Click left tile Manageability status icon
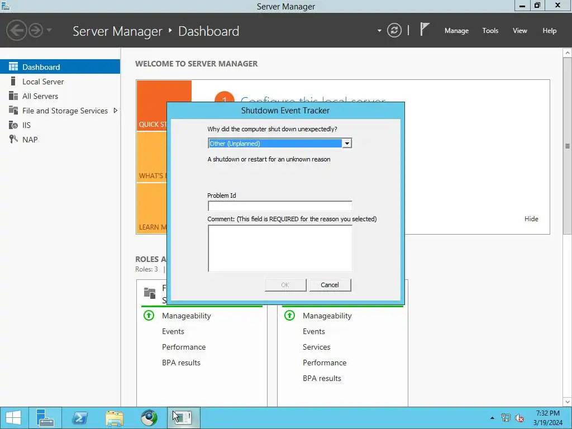 149,315
